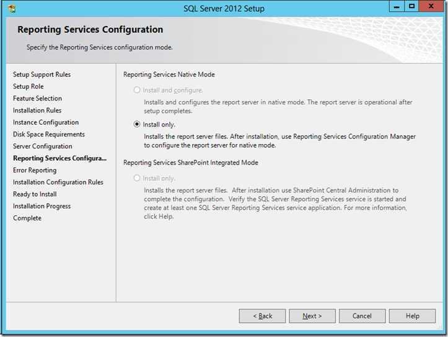Screen dimensions: 448x337
Task: Open Help for this setup page
Action: (x=412, y=316)
